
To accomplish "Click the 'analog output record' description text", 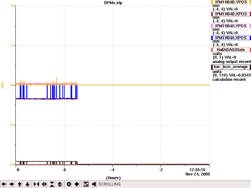I will click(232, 62).
